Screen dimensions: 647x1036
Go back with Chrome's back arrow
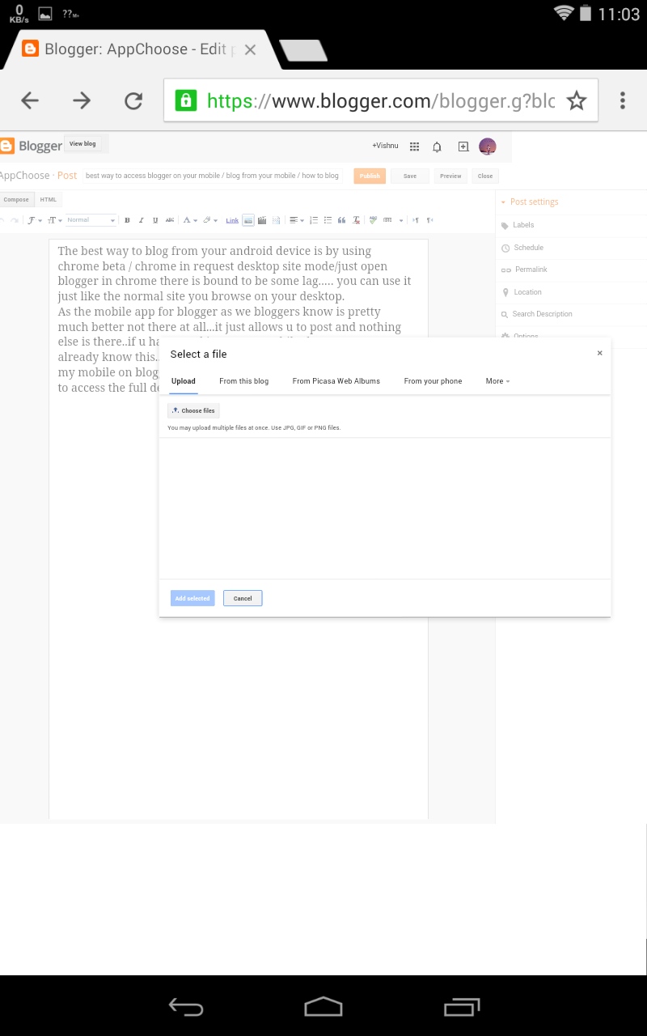30,100
